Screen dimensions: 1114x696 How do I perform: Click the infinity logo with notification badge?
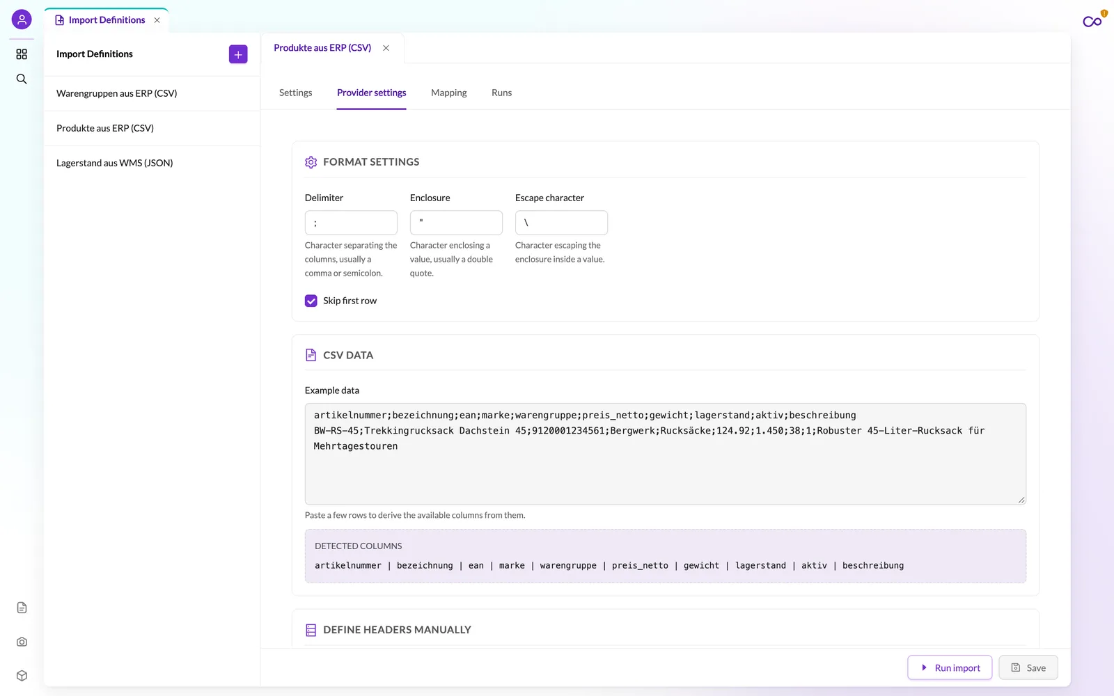click(1094, 20)
